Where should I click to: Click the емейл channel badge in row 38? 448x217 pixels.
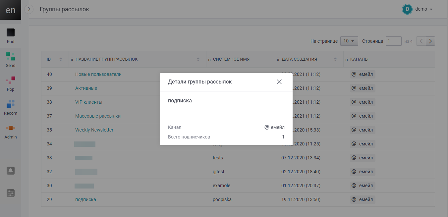(363, 102)
